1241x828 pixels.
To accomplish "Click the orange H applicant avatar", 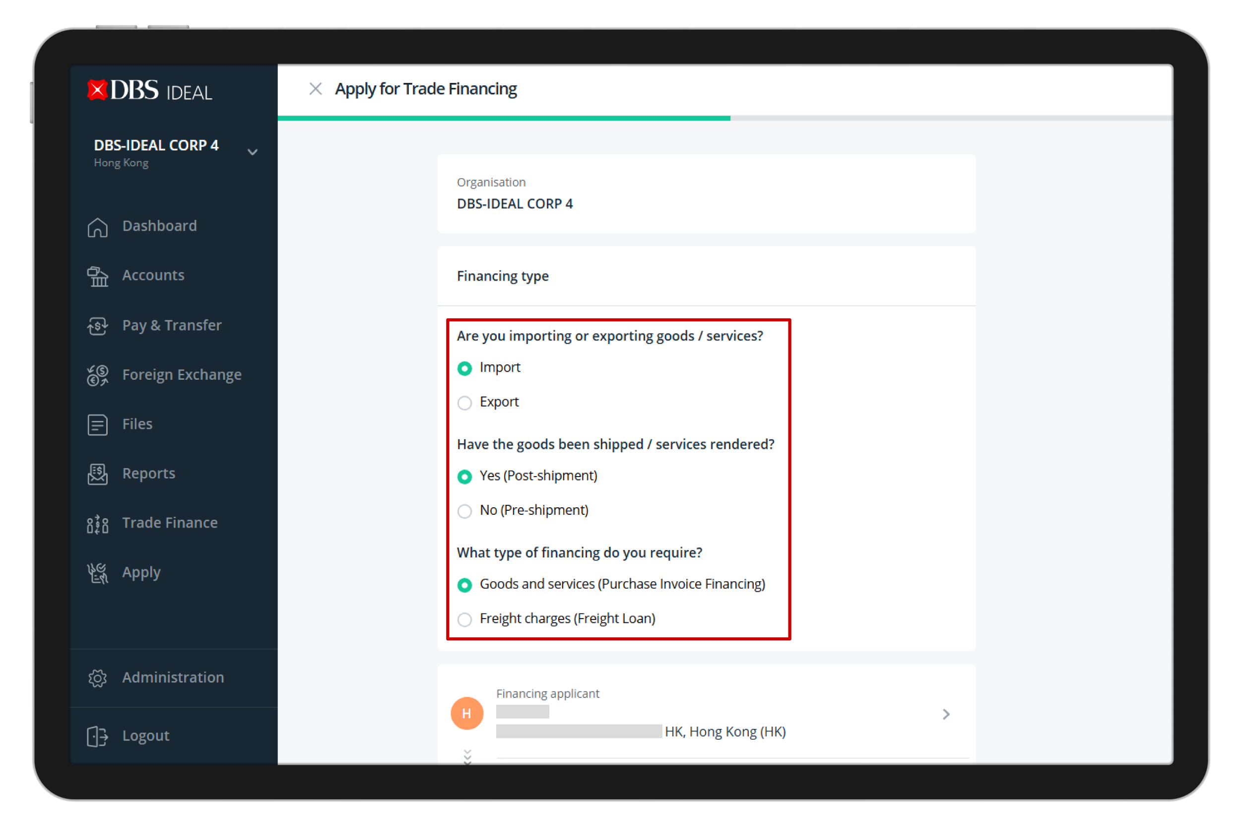I will coord(466,713).
